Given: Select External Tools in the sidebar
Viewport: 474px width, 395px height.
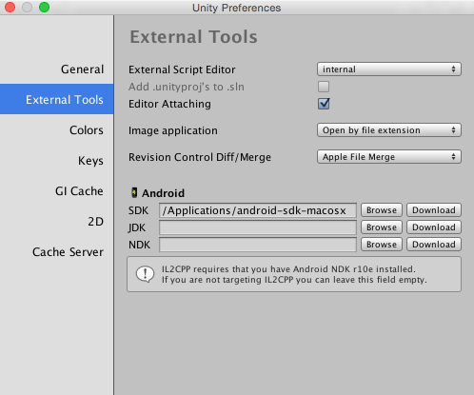Looking at the screenshot, I should click(x=56, y=99).
